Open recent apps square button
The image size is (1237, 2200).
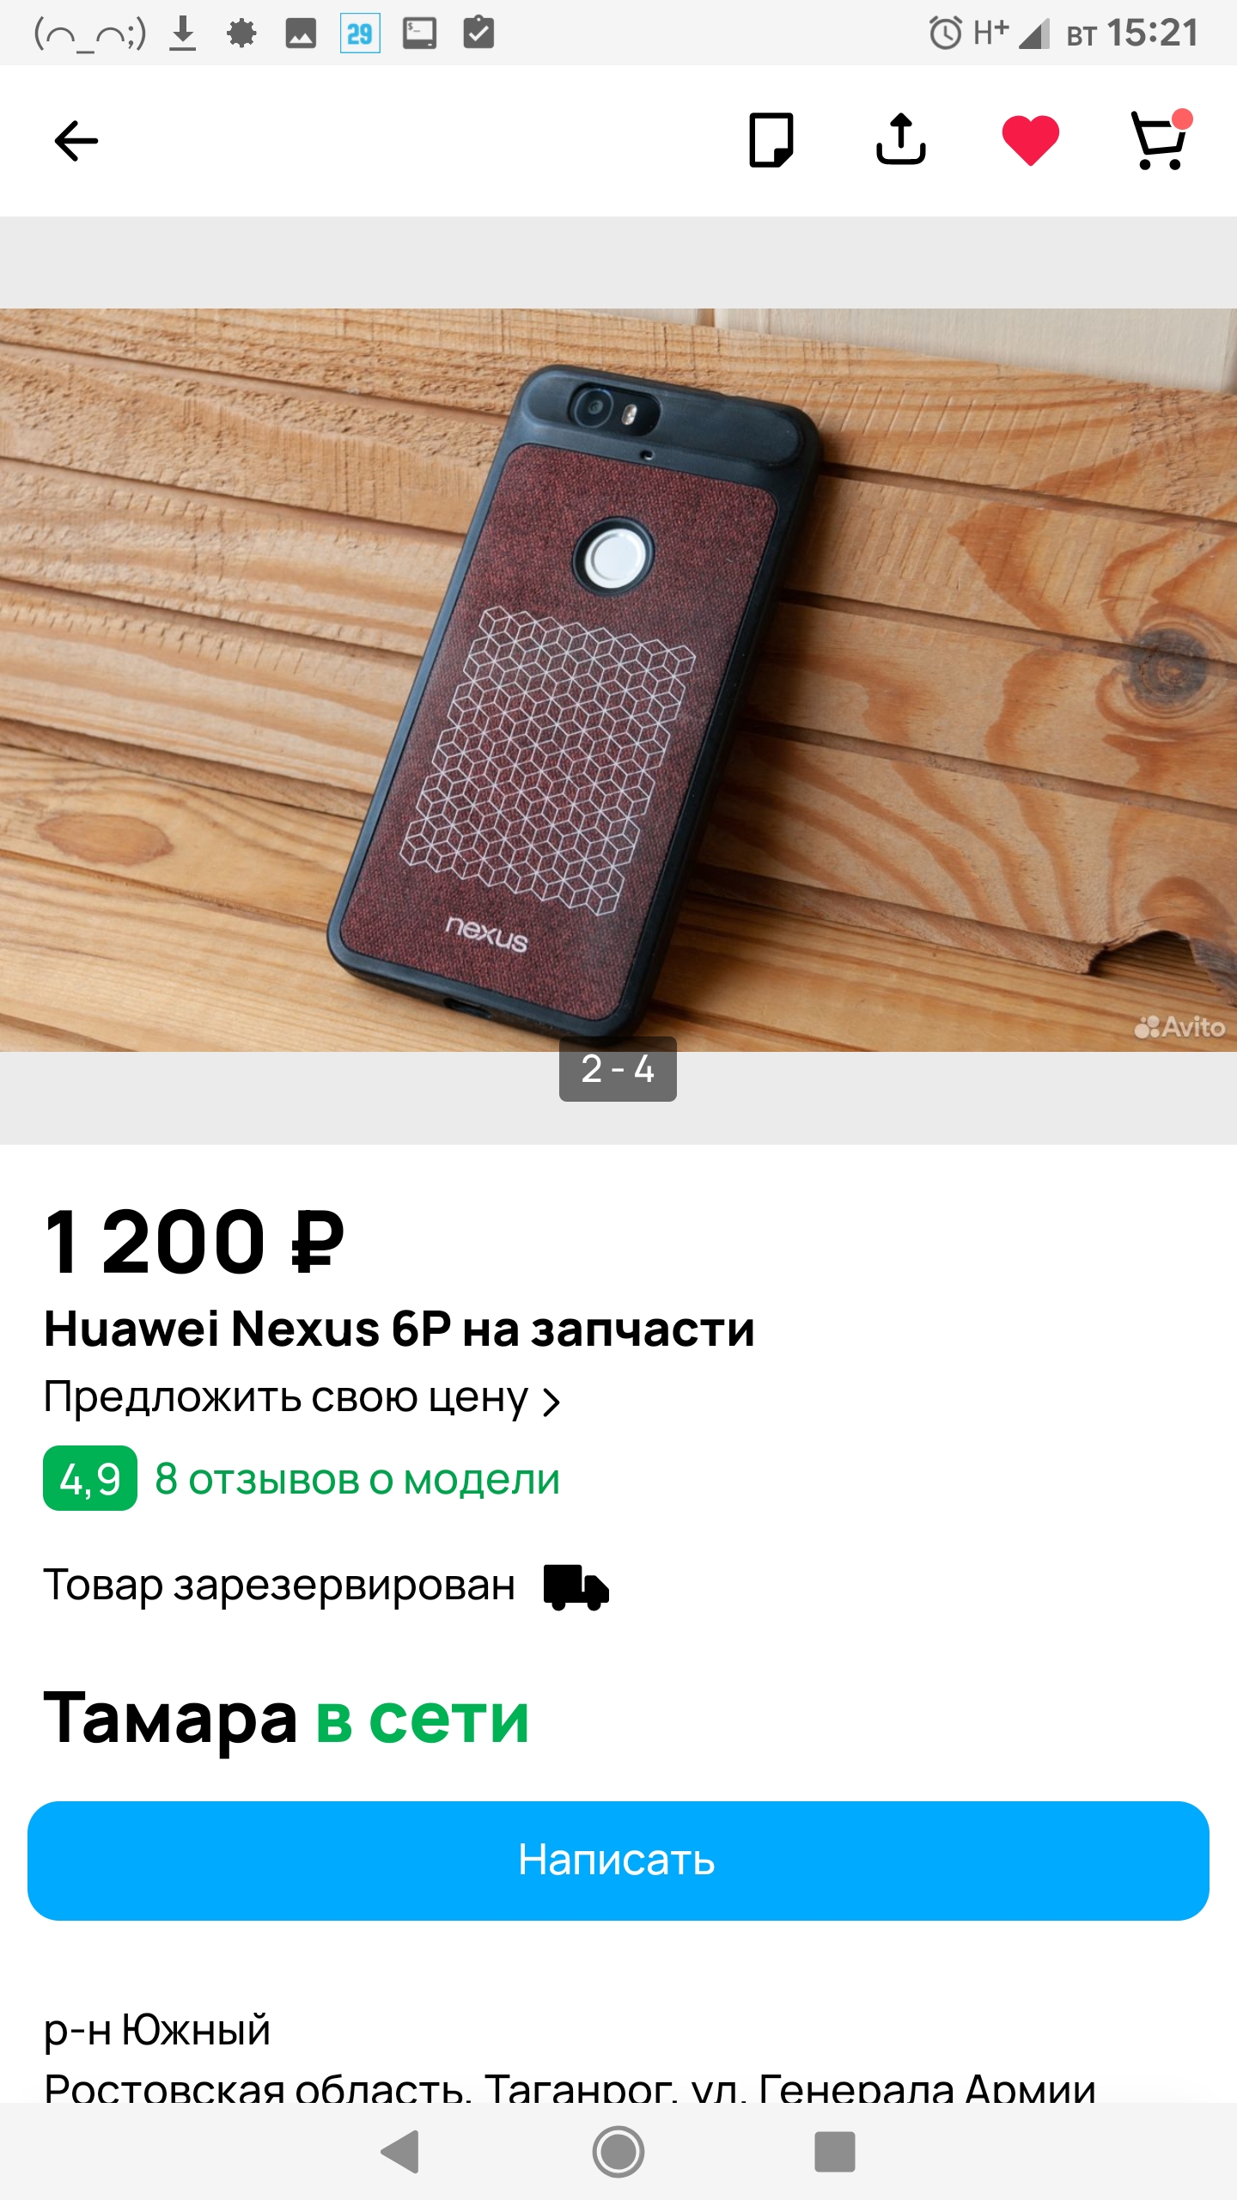point(834,2151)
